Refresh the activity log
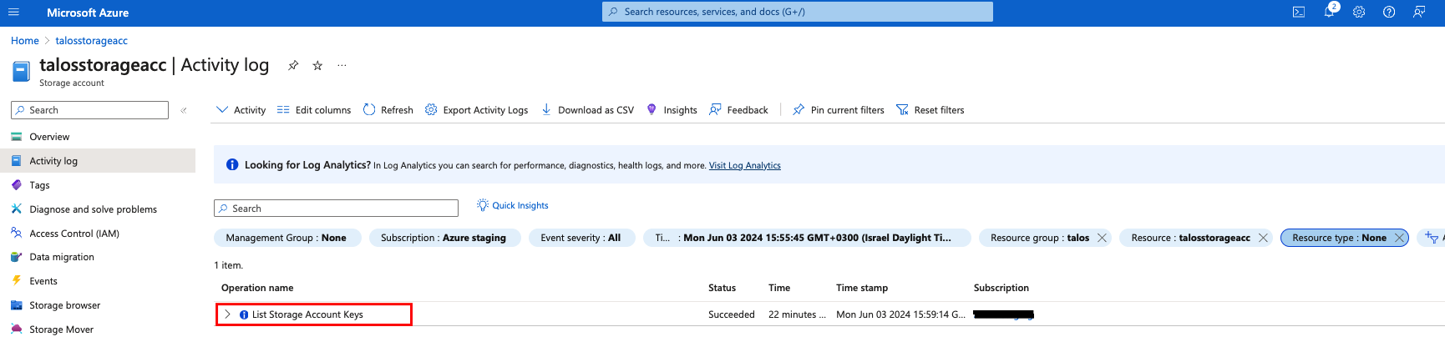This screenshot has width=1445, height=342. [388, 110]
